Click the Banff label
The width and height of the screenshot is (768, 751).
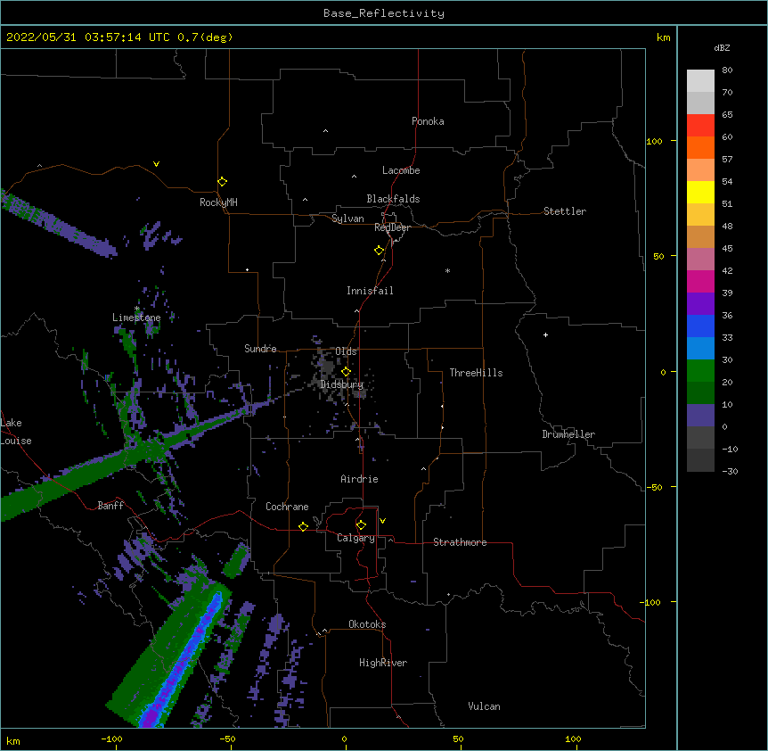(110, 506)
